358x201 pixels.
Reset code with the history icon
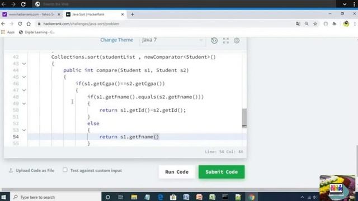pos(214,41)
